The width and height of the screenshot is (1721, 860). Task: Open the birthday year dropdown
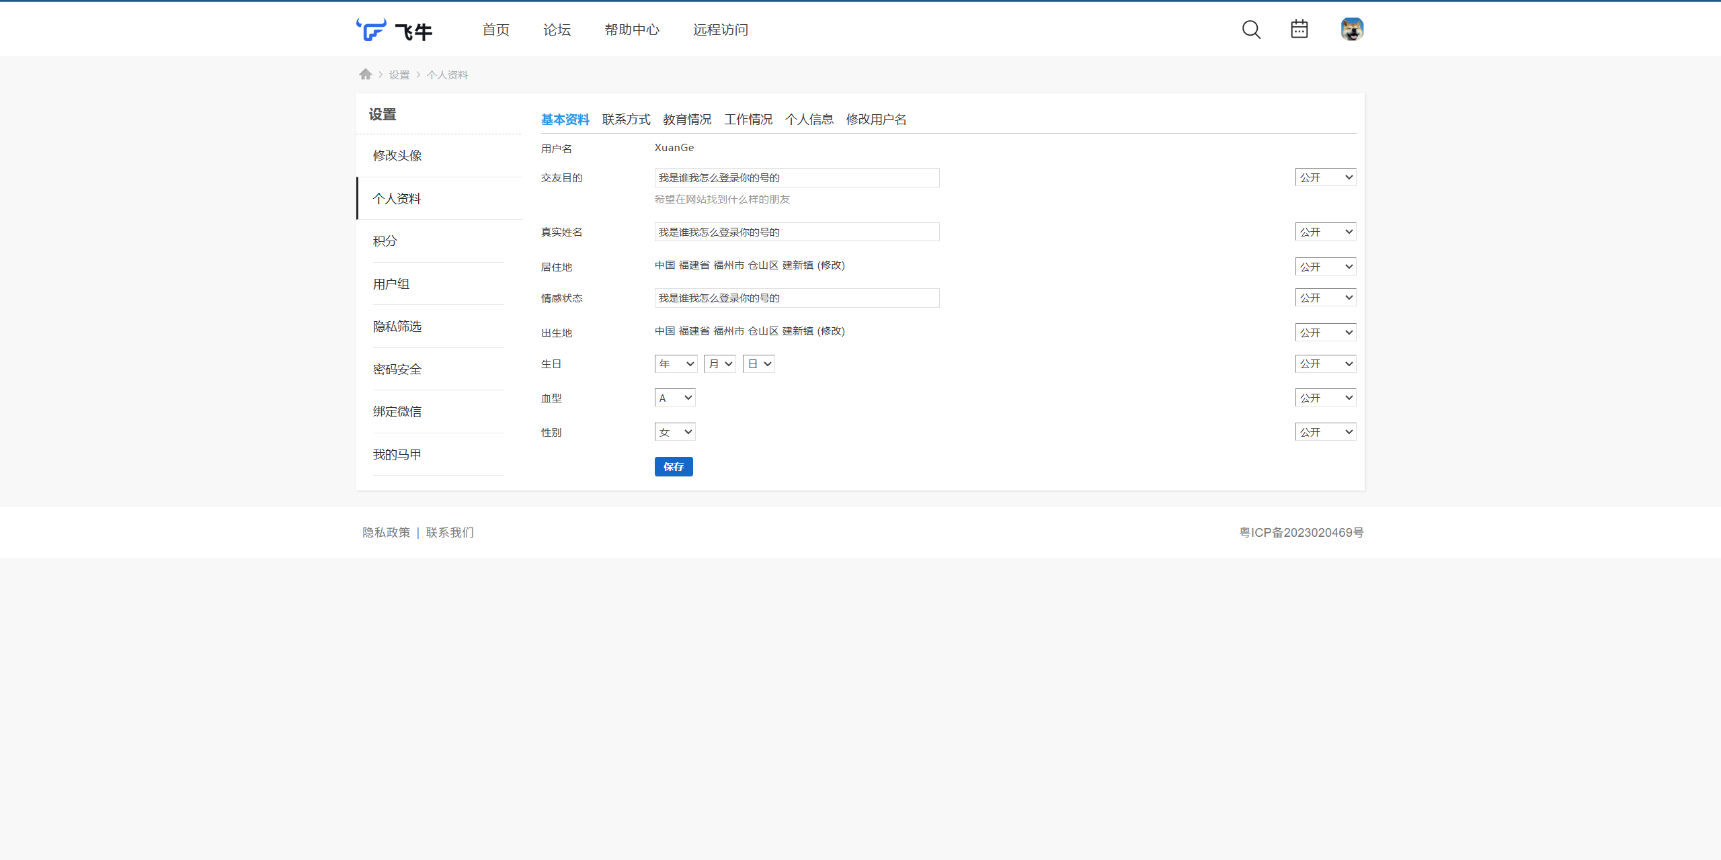tap(676, 363)
